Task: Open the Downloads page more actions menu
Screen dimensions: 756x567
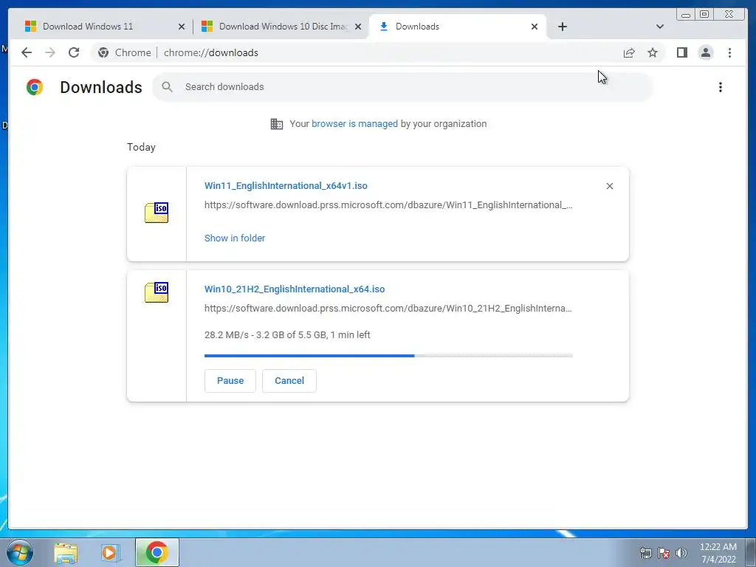Action: click(x=721, y=87)
